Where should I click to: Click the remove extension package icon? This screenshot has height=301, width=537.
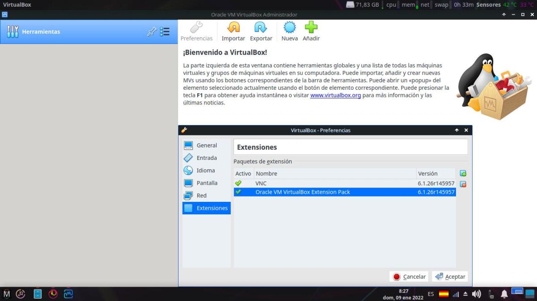tap(463, 184)
